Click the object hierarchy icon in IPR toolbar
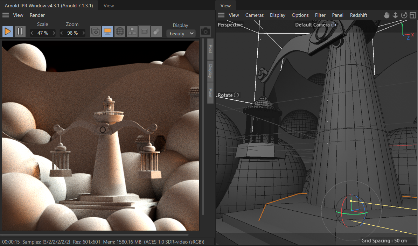The width and height of the screenshot is (418, 246). pos(132,31)
